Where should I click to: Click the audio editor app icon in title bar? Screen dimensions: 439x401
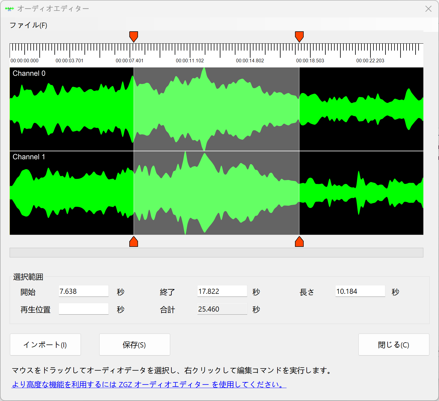(10, 9)
